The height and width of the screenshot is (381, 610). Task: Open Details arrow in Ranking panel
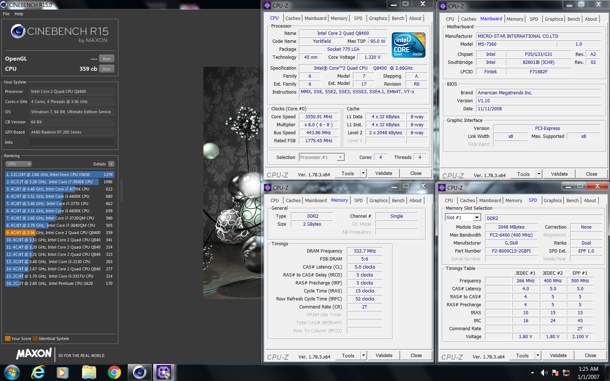point(111,164)
